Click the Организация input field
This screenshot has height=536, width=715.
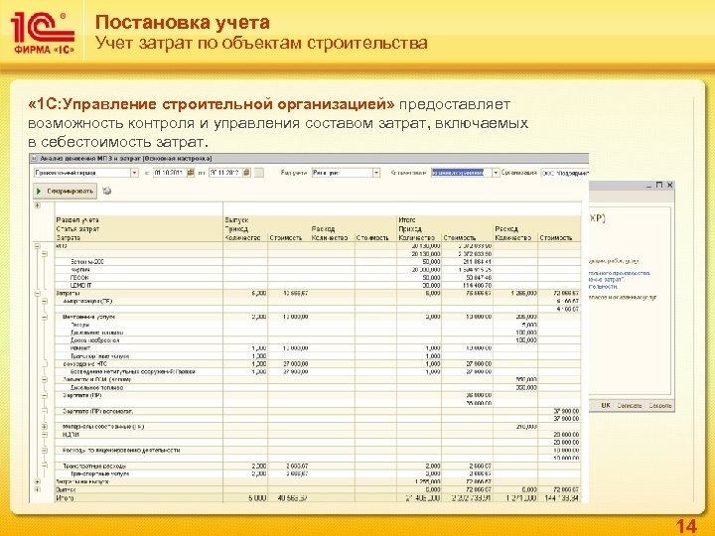[564, 173]
